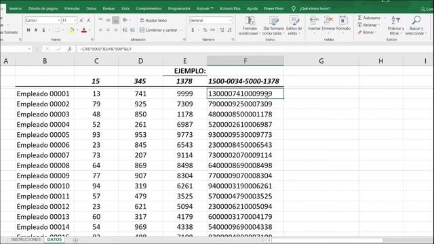
Task: Decrease decimal places
Action: [x=230, y=30]
